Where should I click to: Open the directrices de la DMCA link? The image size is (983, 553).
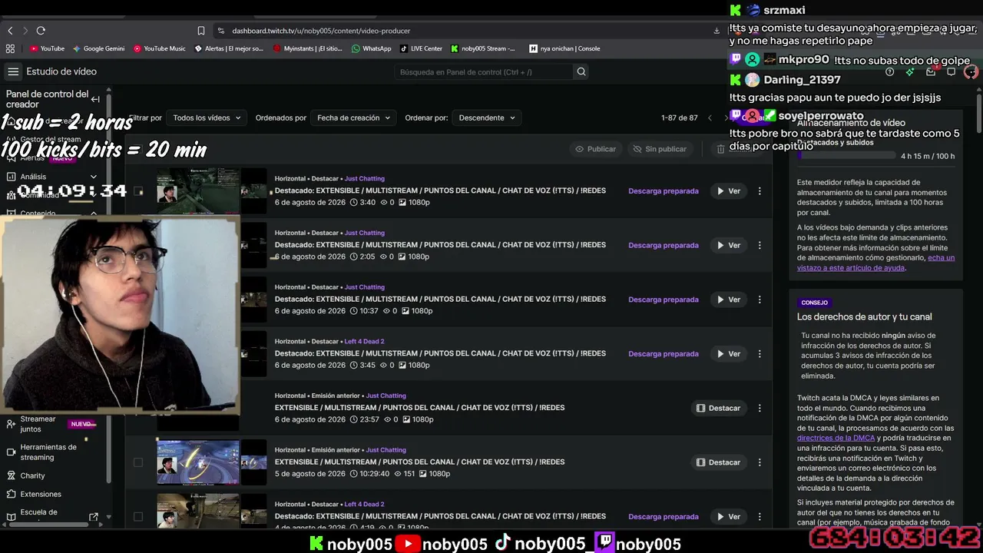[x=836, y=438]
